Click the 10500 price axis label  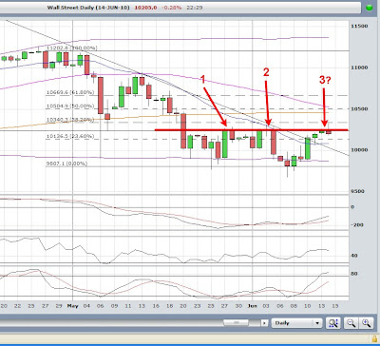point(359,108)
